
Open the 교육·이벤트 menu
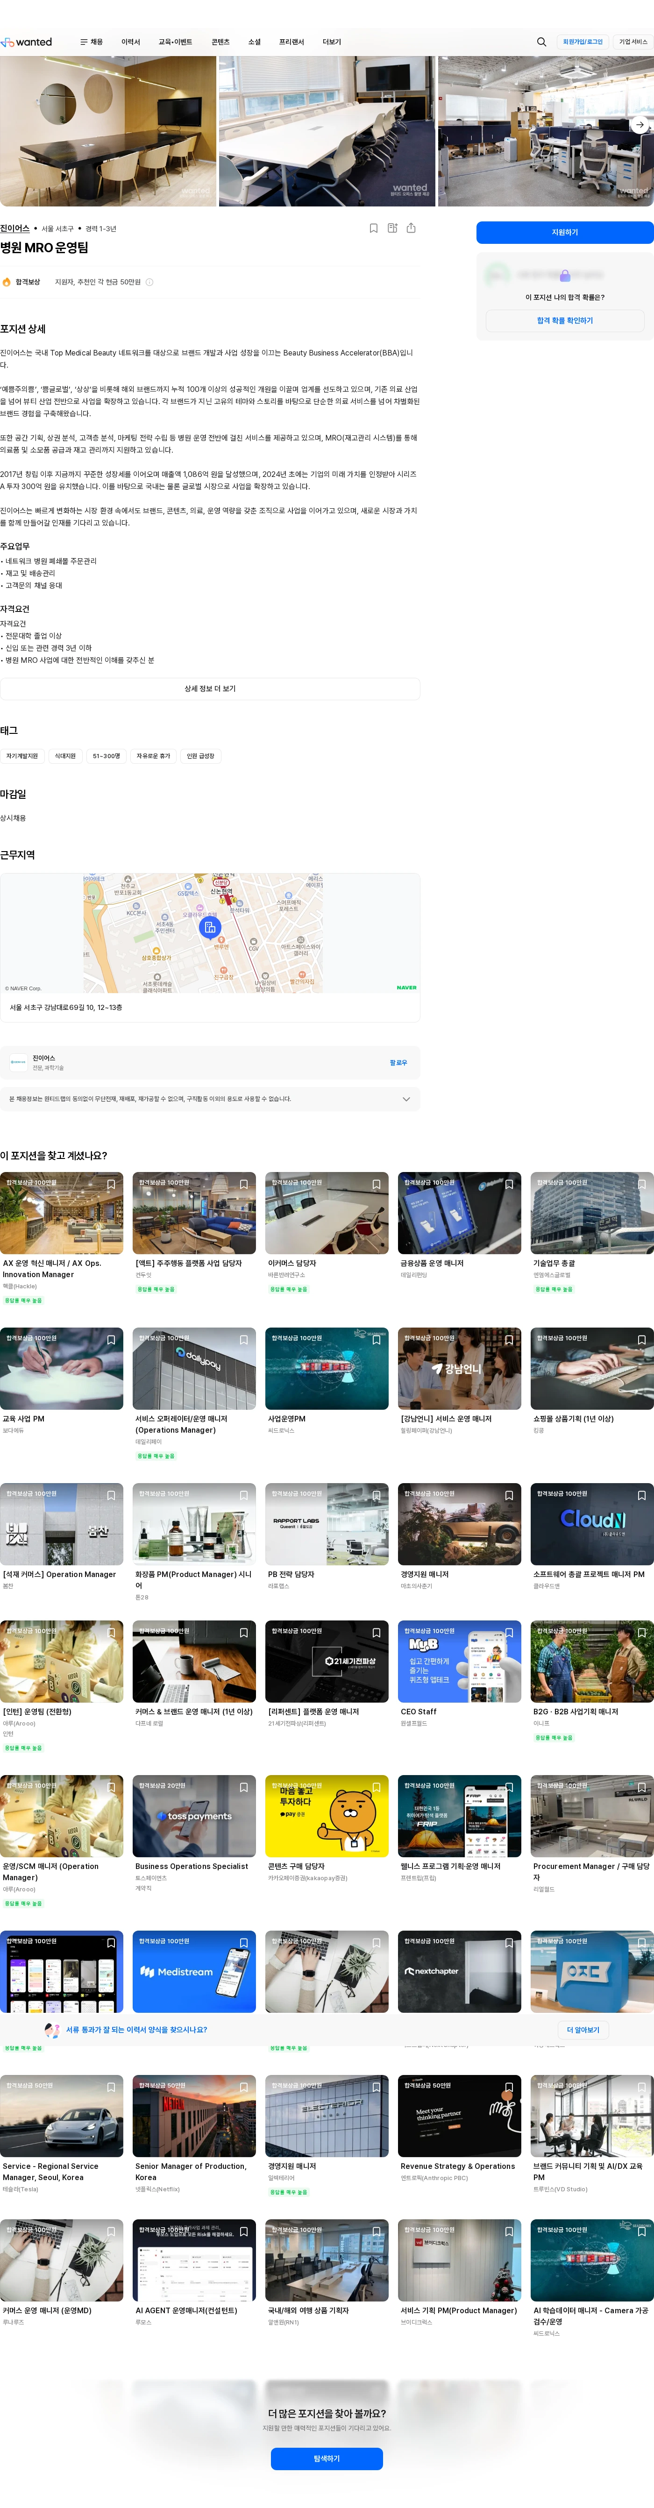(175, 42)
